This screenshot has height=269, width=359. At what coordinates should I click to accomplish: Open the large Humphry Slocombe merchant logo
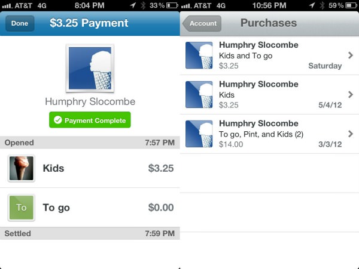pos(90,68)
